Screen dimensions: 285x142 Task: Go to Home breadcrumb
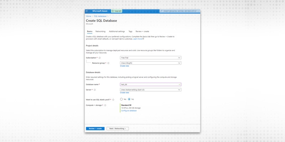click(x=88, y=16)
